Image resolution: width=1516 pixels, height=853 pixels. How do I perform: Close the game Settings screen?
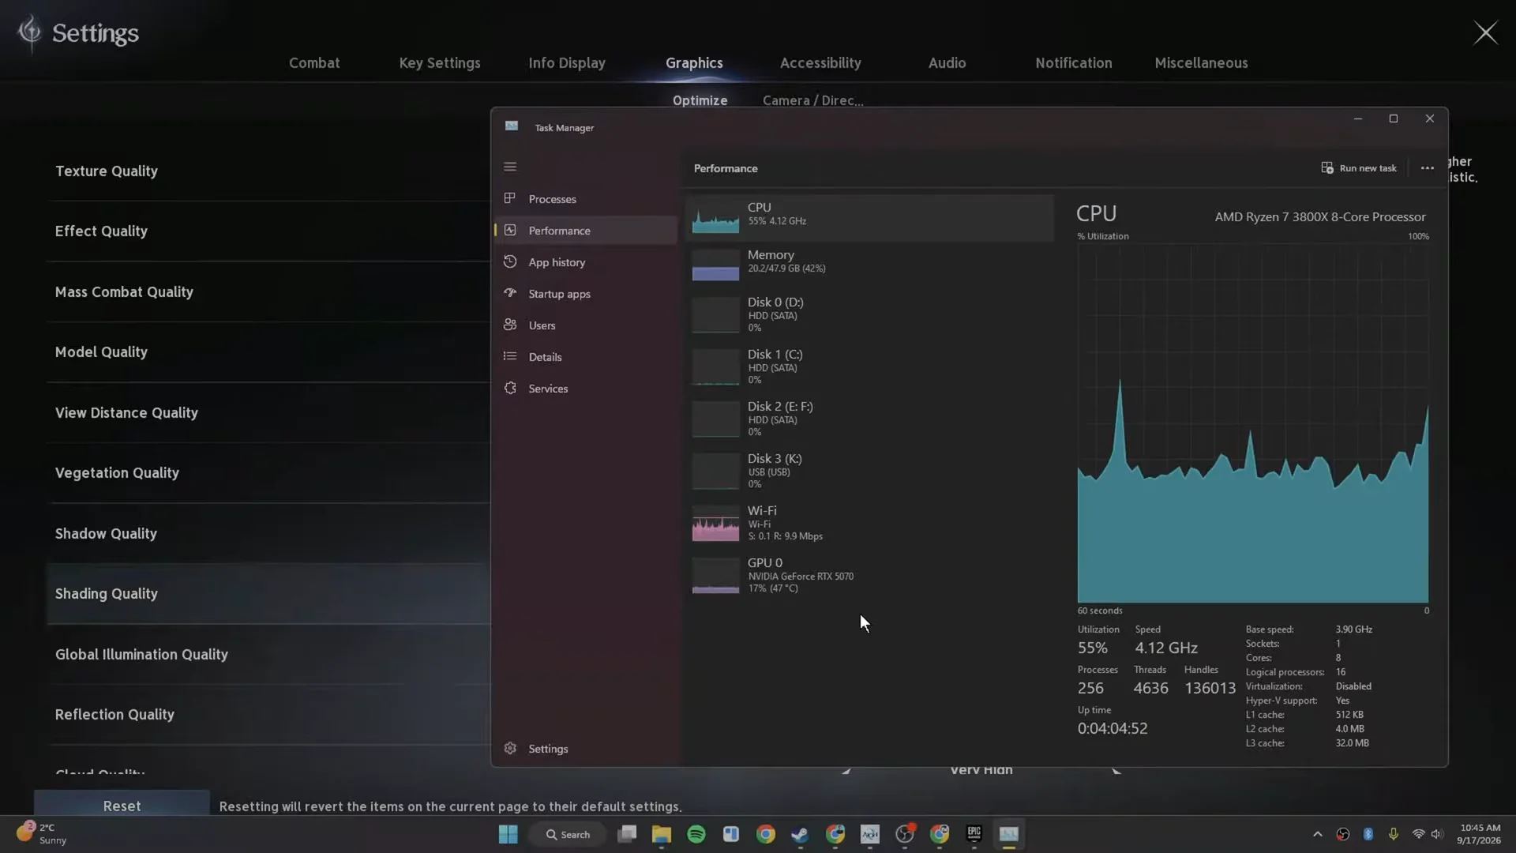click(1485, 32)
